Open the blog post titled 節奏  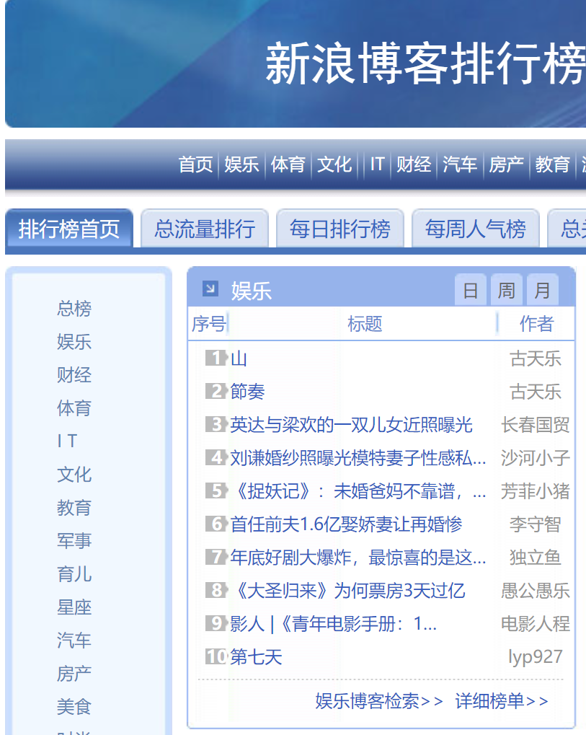[247, 392]
